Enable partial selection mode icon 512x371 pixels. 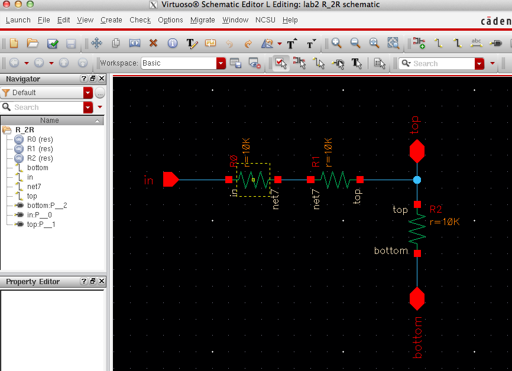301,63
